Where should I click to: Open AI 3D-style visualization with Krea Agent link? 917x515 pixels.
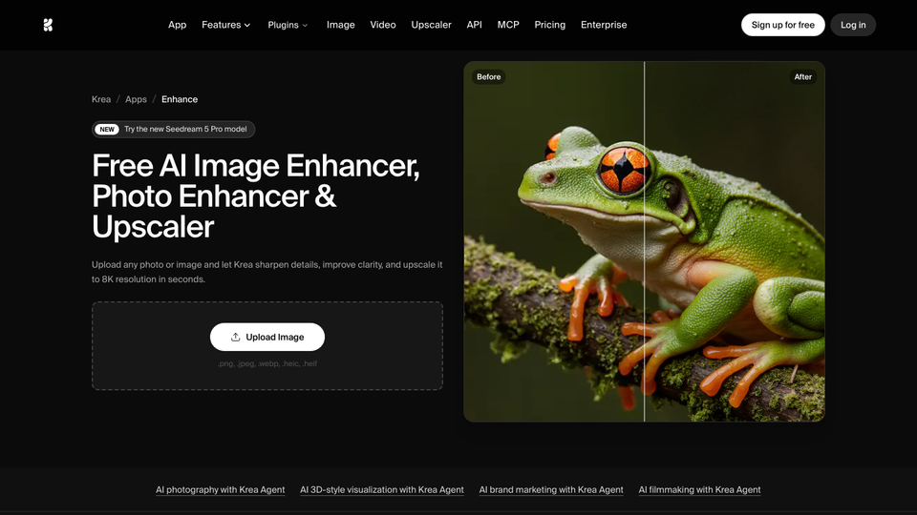pyautogui.click(x=382, y=489)
